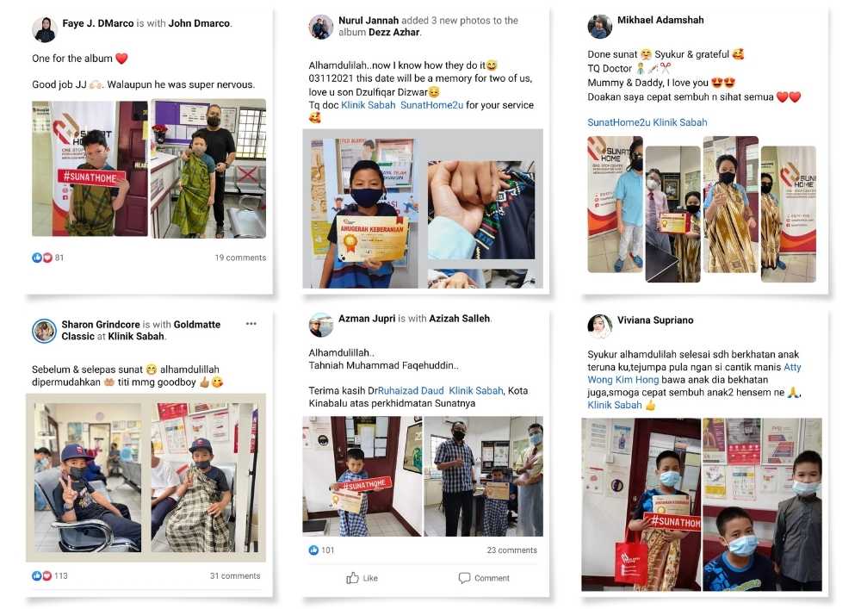Open Nurul Jannah's profile avatar

pos(321,27)
